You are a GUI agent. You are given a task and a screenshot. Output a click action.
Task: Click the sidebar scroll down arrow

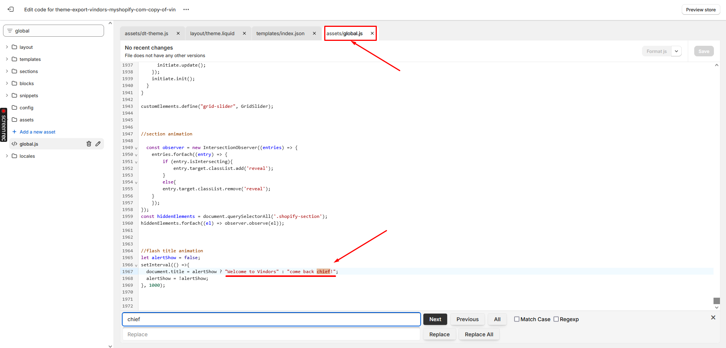(x=110, y=346)
